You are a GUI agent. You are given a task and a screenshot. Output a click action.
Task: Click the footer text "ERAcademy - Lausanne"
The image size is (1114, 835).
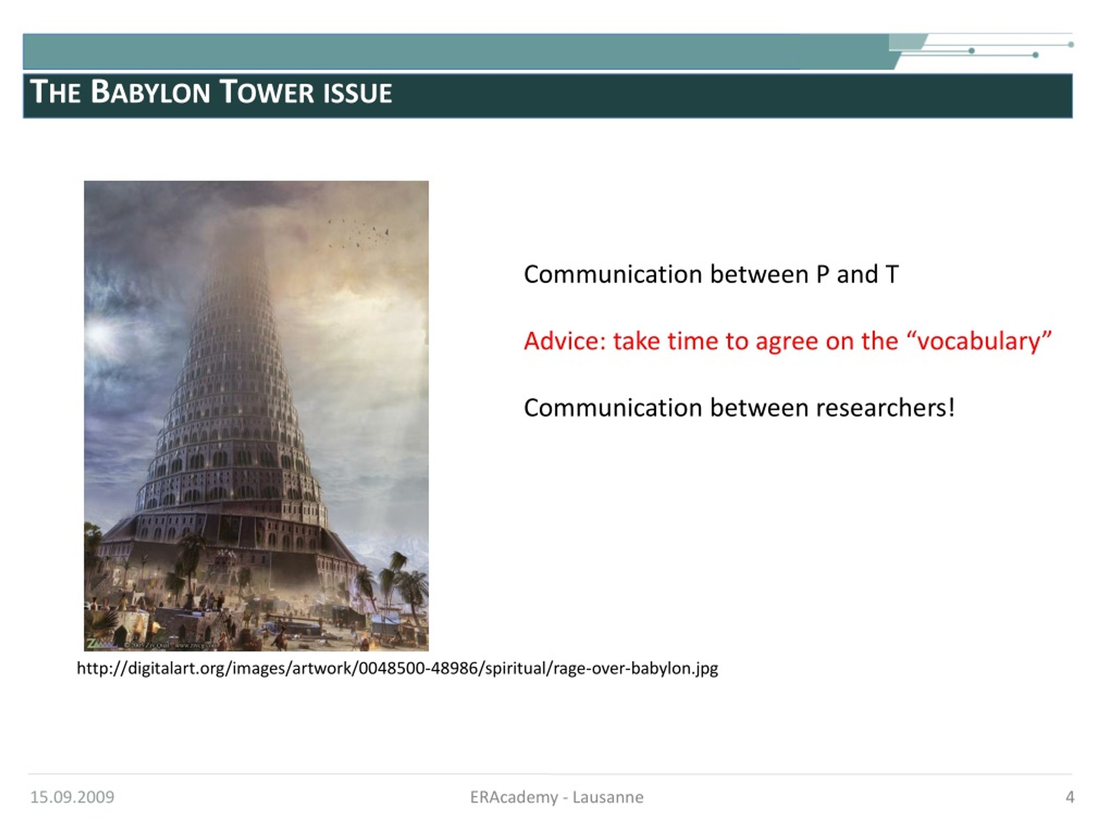pyautogui.click(x=557, y=797)
